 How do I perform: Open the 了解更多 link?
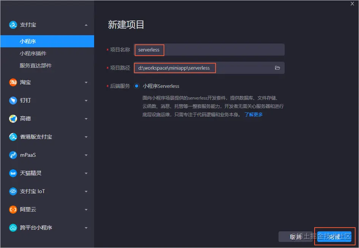[x=254, y=115]
